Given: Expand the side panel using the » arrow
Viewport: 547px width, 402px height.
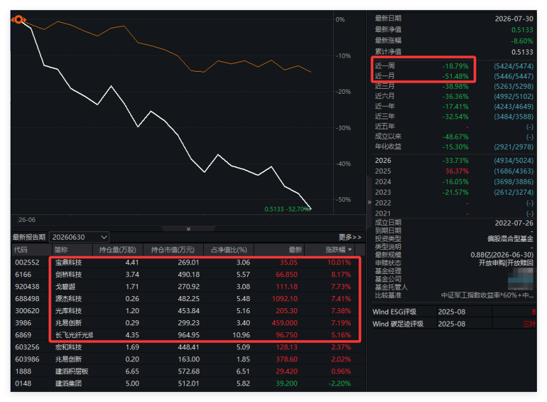Looking at the screenshot, I should (369, 202).
